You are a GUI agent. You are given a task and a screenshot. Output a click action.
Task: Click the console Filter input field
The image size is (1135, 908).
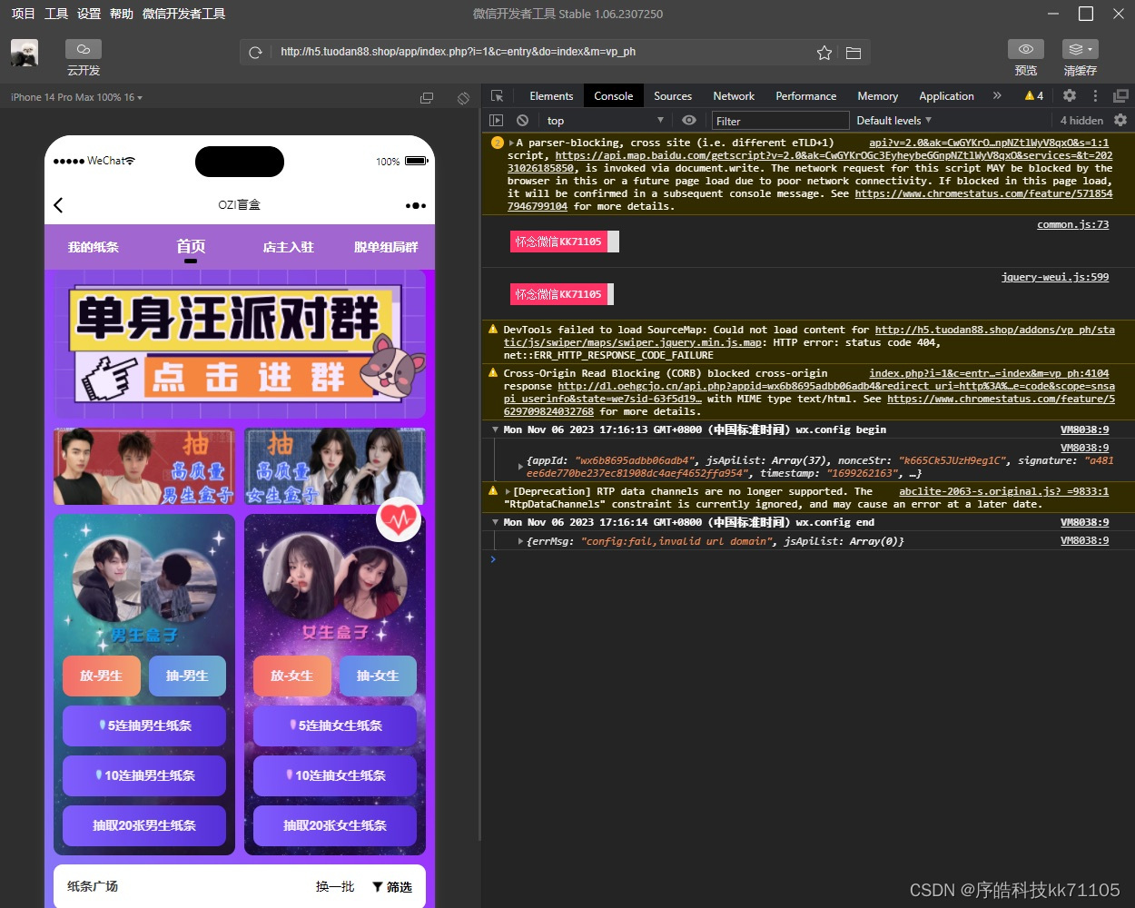coord(780,121)
